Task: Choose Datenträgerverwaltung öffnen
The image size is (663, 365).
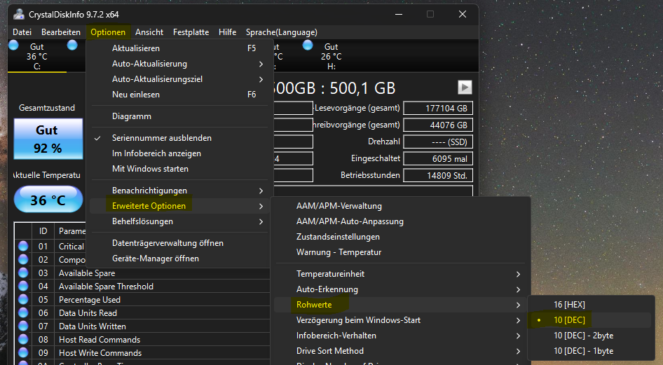Action: click(179, 243)
